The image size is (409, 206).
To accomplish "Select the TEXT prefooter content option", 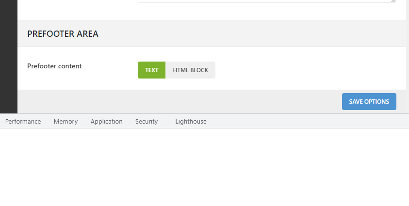I will click(151, 70).
